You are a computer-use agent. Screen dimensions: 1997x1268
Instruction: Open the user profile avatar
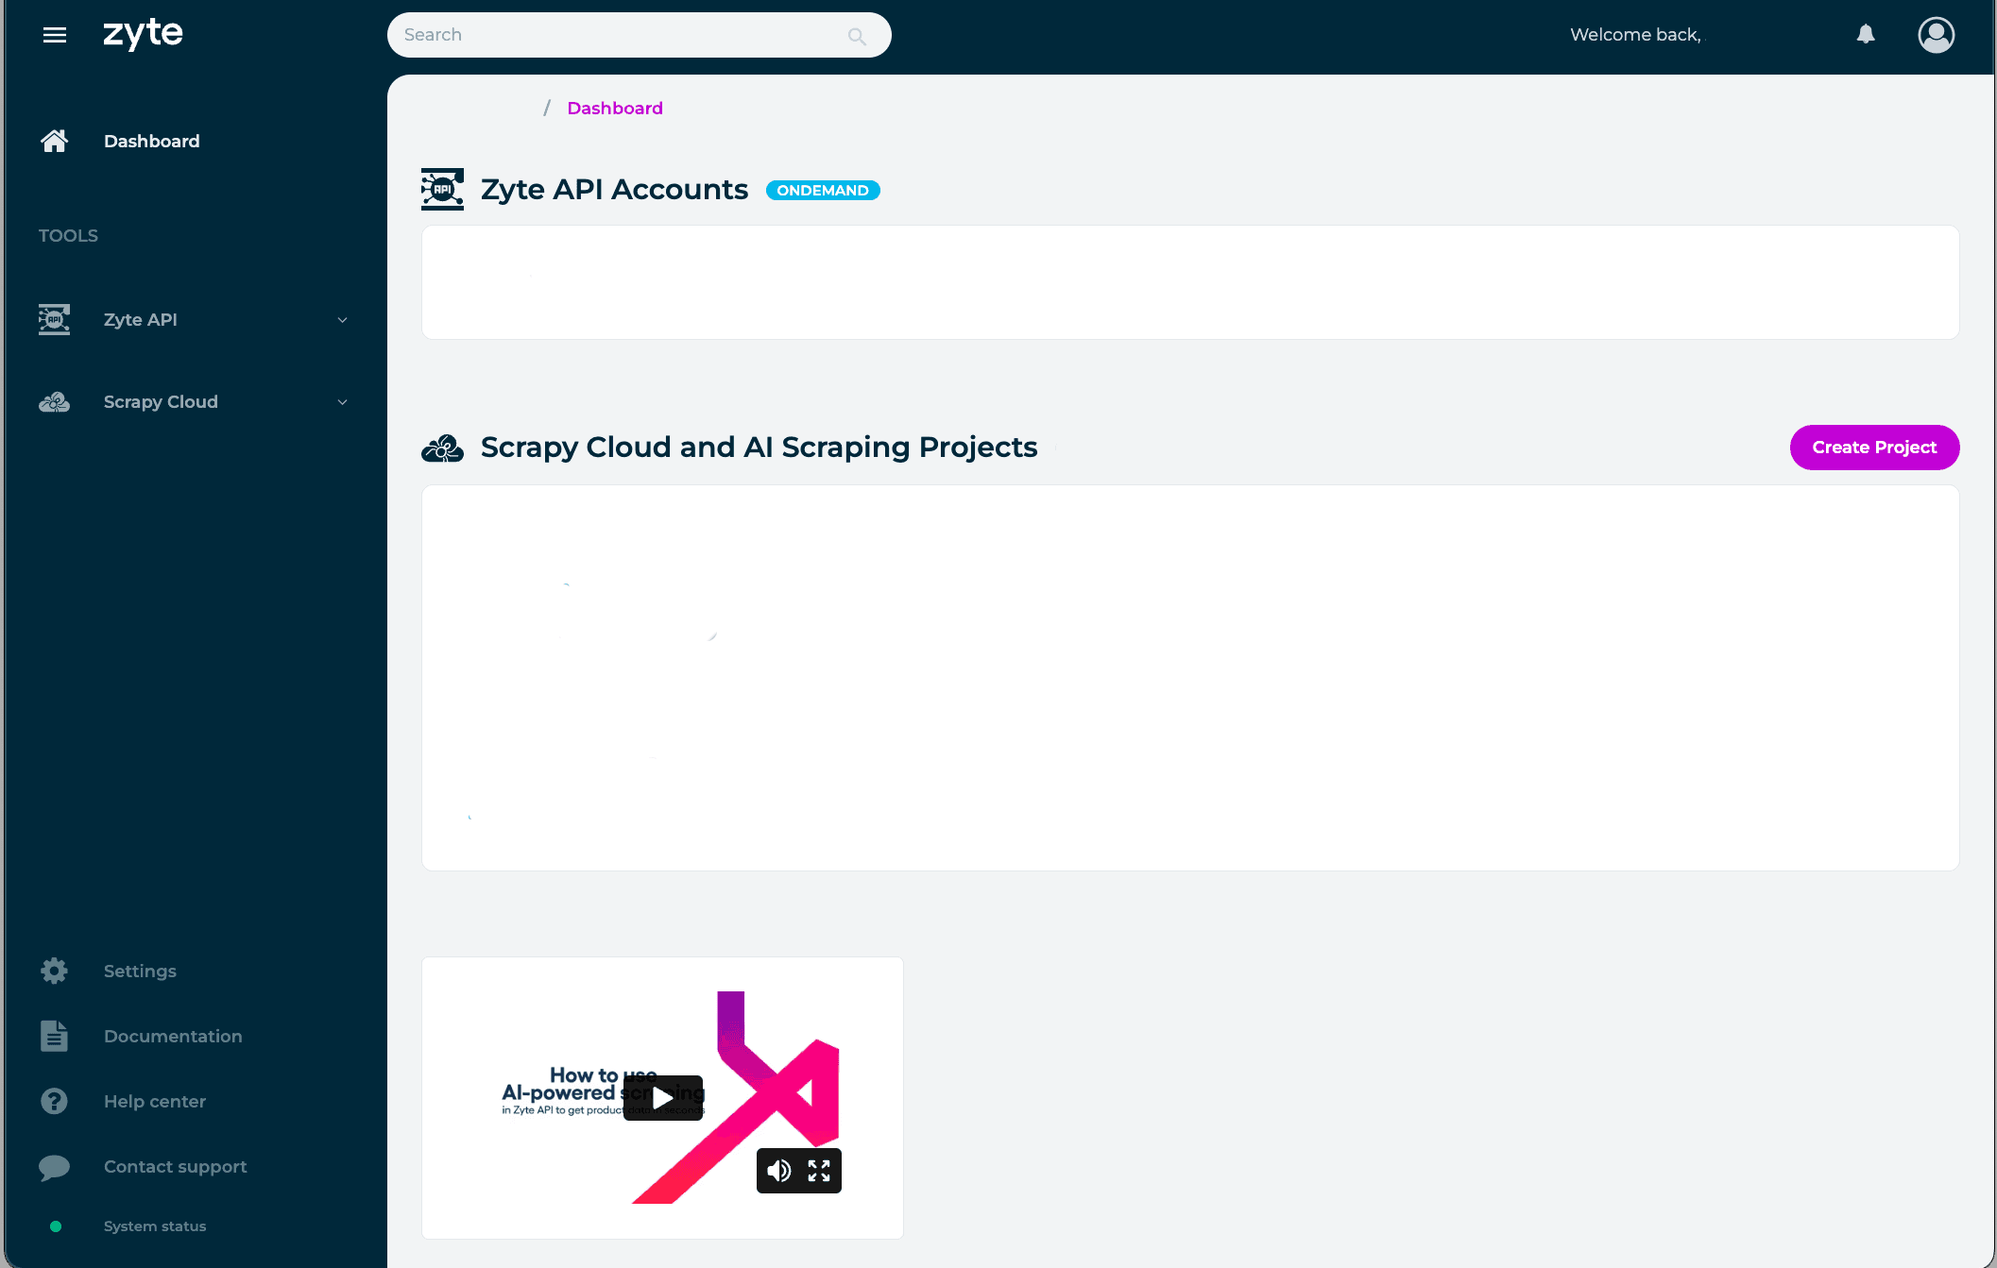(x=1936, y=35)
